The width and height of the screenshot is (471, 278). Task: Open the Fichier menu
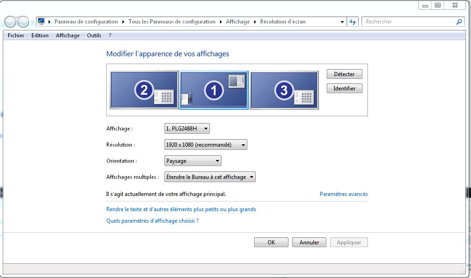pyautogui.click(x=16, y=35)
